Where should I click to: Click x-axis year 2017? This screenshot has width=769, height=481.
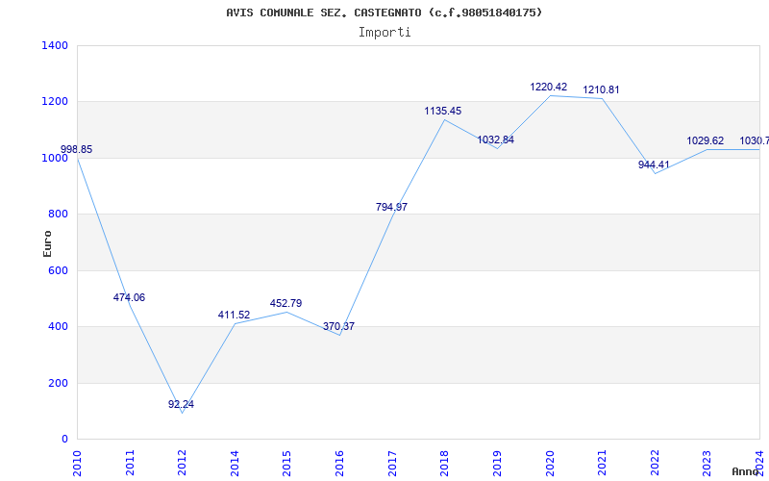pos(392,463)
